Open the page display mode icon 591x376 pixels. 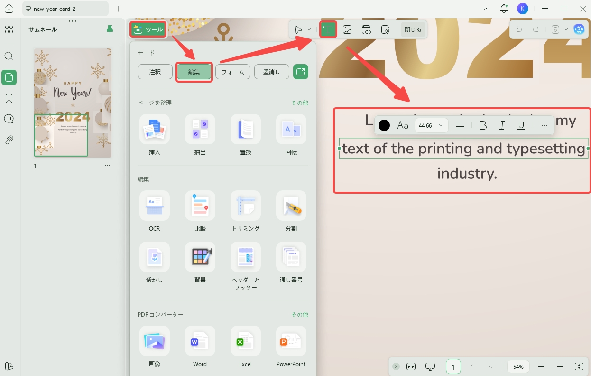point(411,367)
